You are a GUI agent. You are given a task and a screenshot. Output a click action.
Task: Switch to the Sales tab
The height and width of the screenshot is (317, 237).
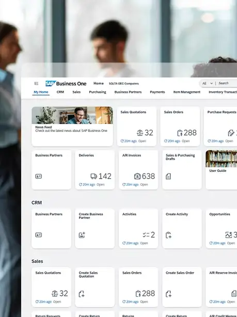click(76, 92)
